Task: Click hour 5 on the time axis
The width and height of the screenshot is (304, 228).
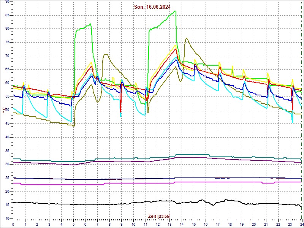Action: pyautogui.click(x=73, y=224)
